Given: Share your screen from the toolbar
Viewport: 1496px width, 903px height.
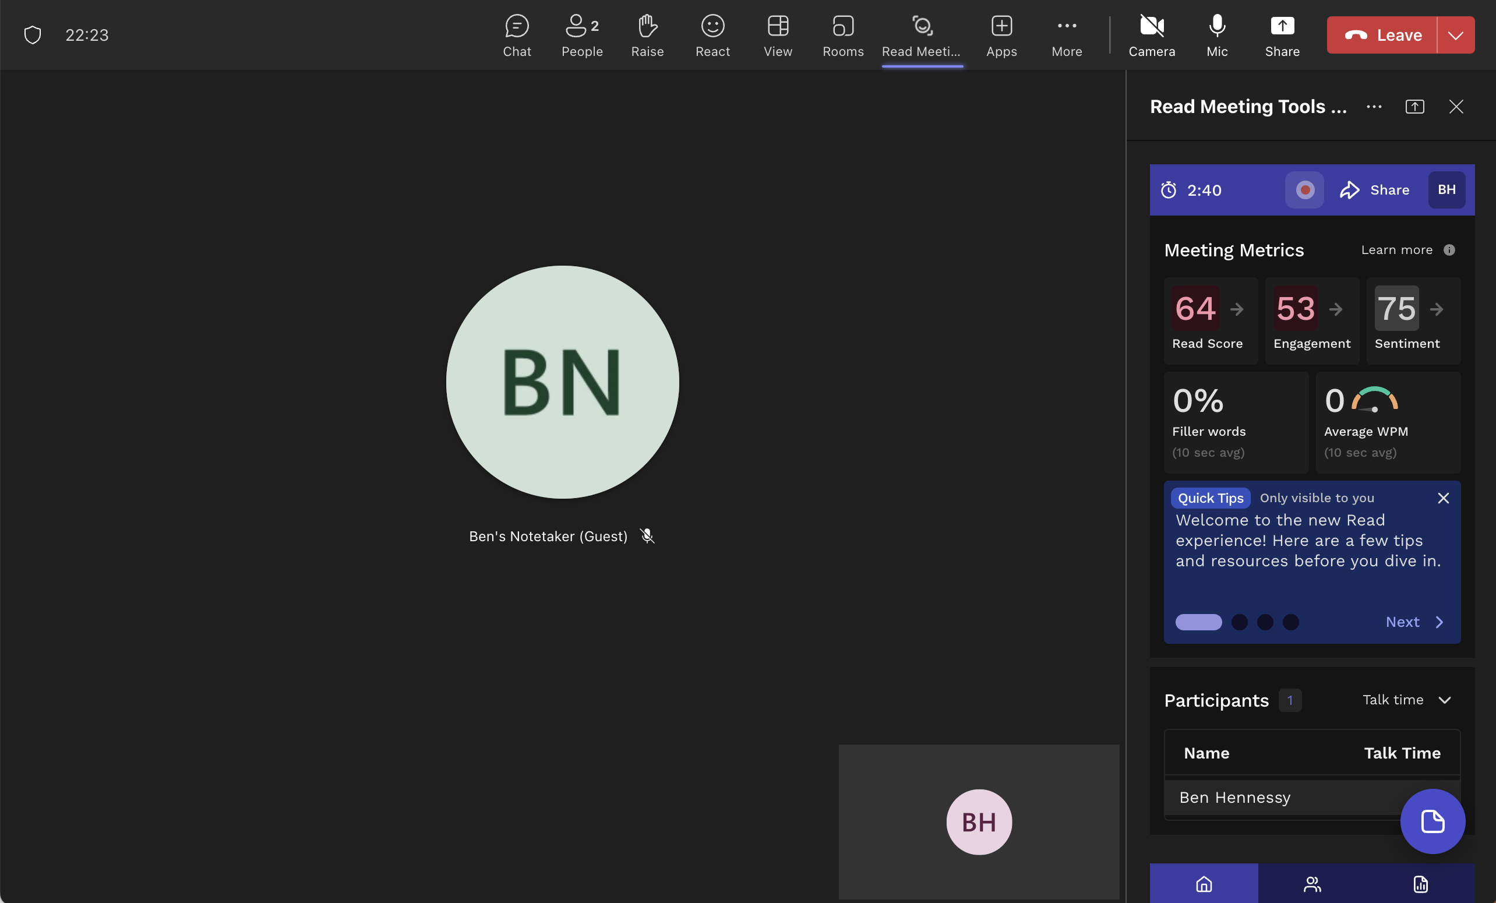Looking at the screenshot, I should (1282, 35).
